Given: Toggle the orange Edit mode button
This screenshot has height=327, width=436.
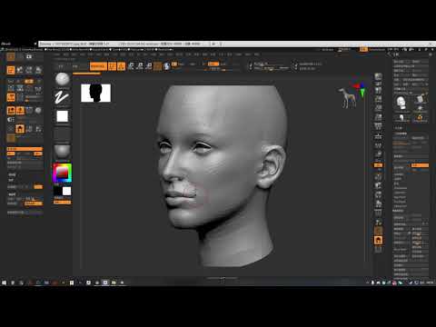Looking at the screenshot, I should pyautogui.click(x=113, y=66).
